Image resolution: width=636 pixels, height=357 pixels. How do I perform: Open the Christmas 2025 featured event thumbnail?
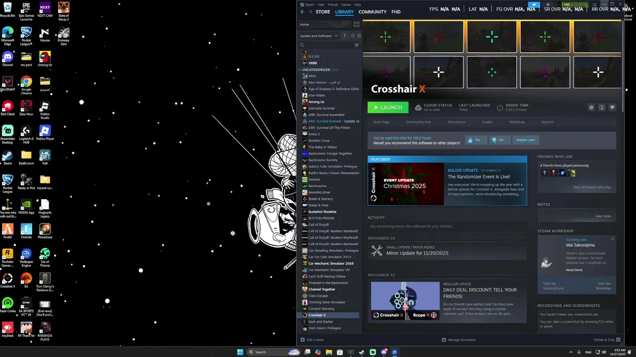tap(406, 184)
